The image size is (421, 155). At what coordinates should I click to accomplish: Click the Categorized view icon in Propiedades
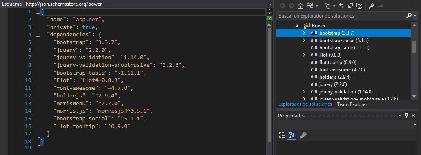pos(282,135)
